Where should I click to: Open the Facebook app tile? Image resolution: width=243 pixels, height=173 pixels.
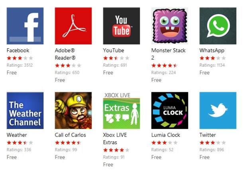click(25, 26)
